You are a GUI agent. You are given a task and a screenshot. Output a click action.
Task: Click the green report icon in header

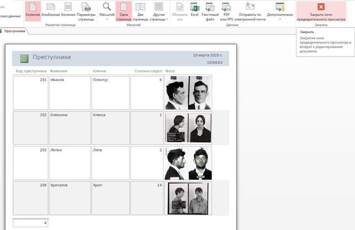(24, 58)
